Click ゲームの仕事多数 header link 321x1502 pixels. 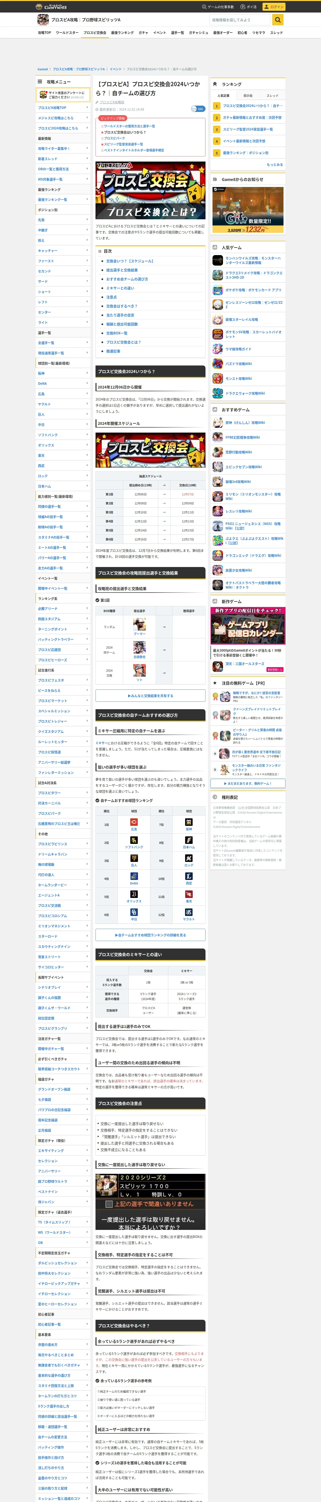pos(218,7)
